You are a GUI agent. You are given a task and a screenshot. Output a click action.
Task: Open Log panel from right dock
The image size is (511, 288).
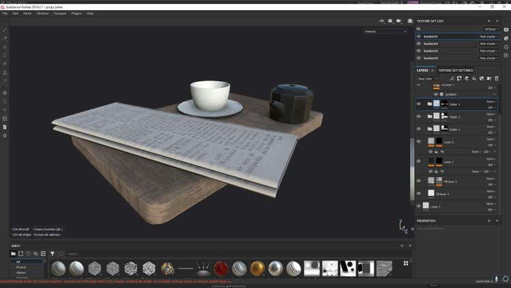pyautogui.click(x=506, y=55)
